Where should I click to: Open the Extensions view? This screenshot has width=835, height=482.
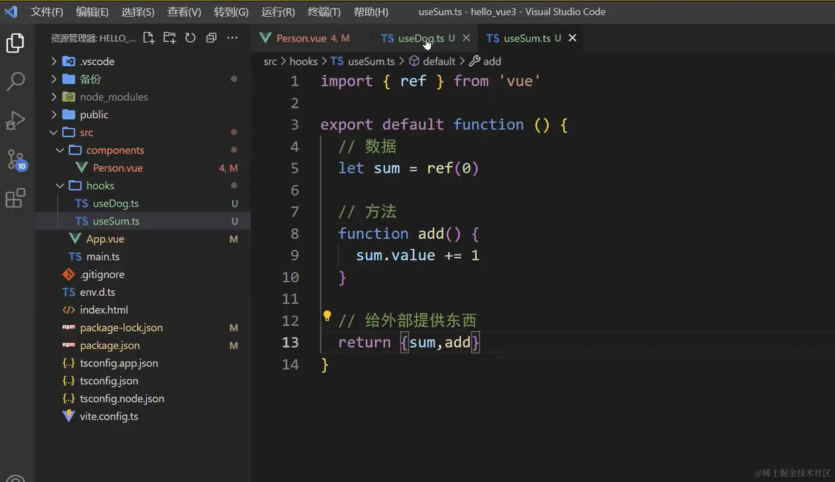coord(15,198)
